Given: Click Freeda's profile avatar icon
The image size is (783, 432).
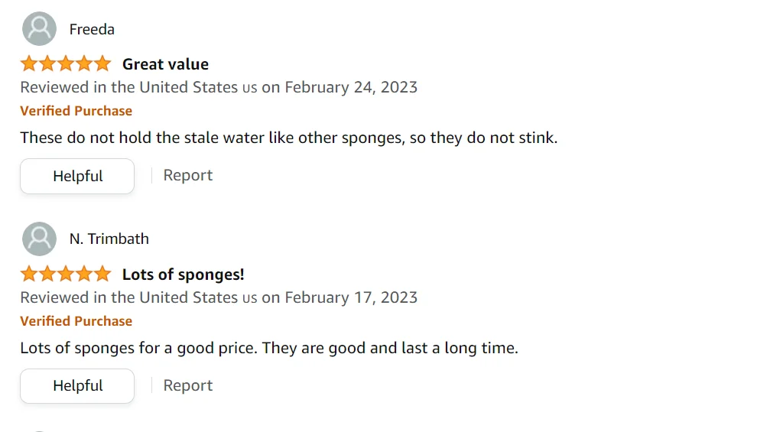Looking at the screenshot, I should (x=39, y=29).
